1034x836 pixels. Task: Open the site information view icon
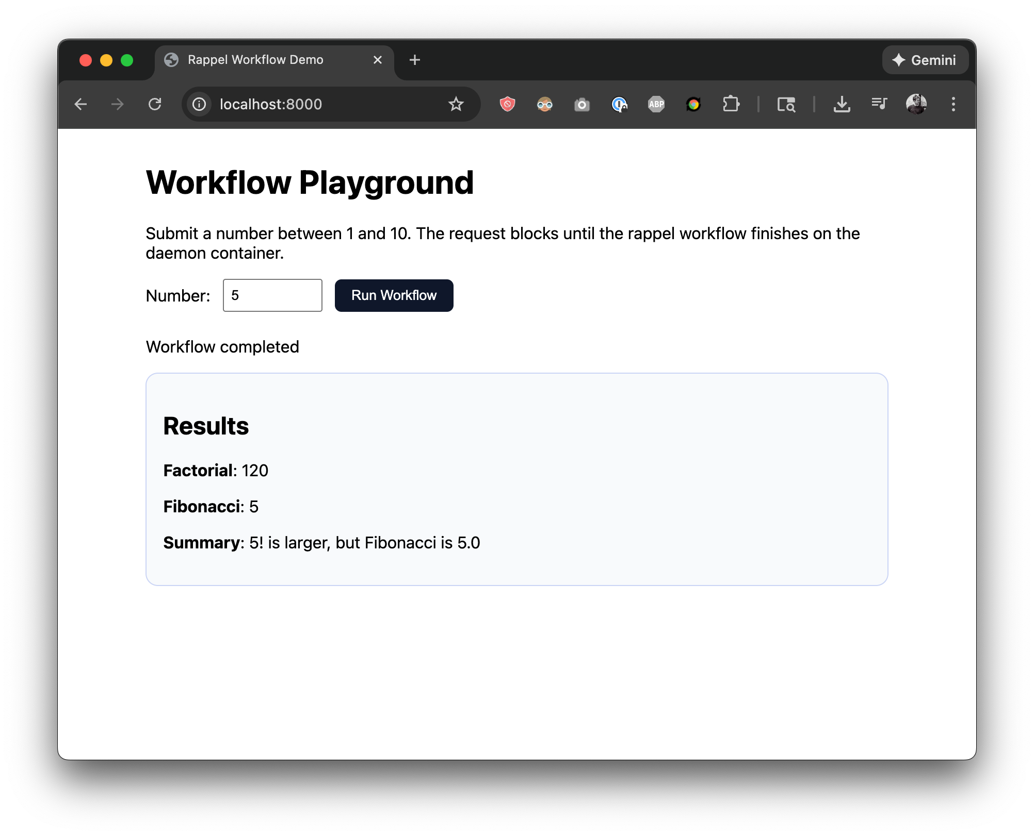199,104
